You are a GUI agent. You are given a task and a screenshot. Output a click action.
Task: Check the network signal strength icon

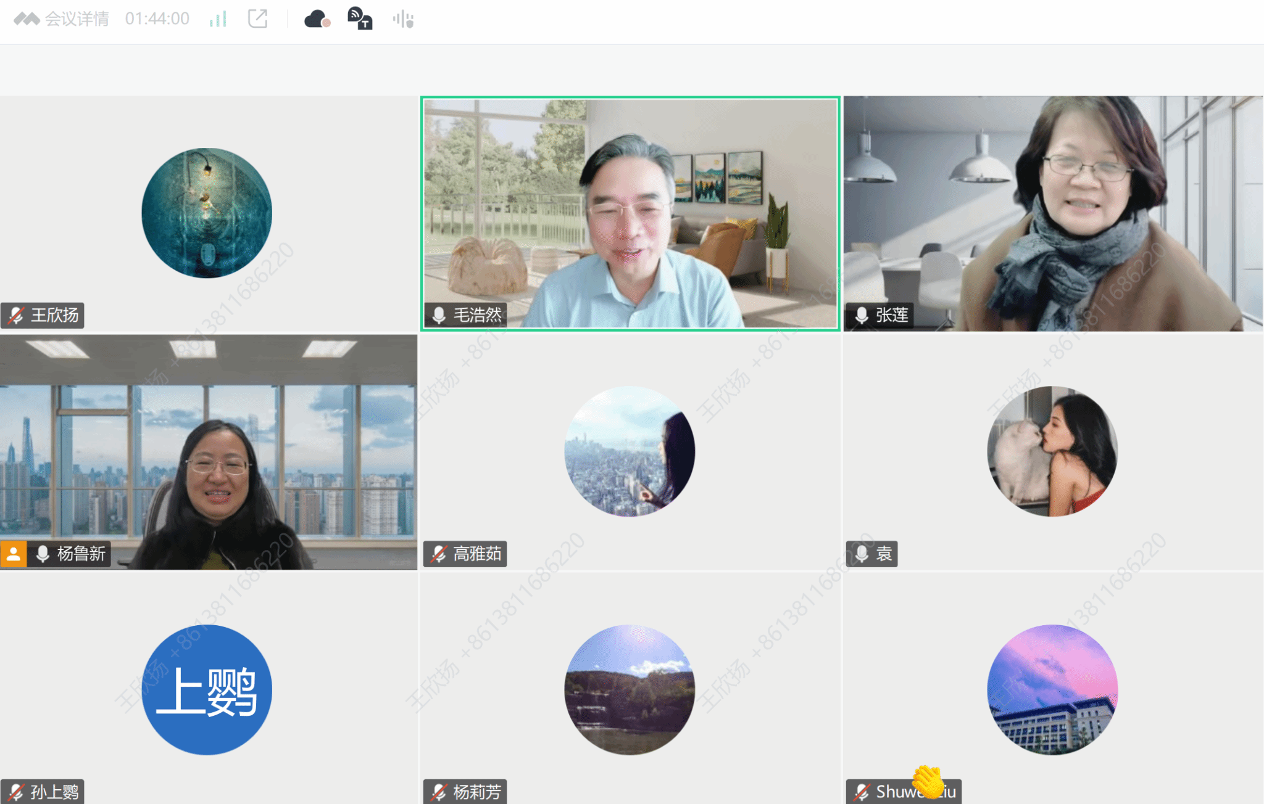click(x=218, y=19)
